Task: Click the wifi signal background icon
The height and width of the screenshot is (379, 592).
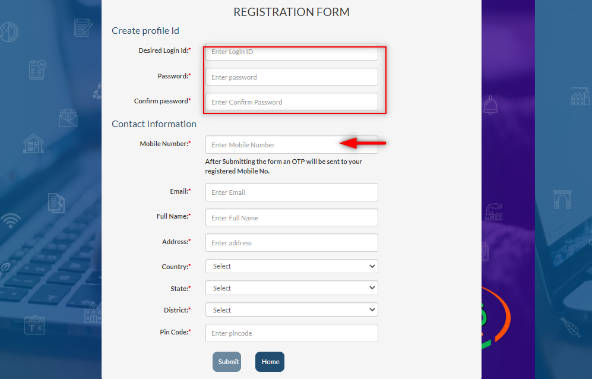Action: tap(11, 220)
